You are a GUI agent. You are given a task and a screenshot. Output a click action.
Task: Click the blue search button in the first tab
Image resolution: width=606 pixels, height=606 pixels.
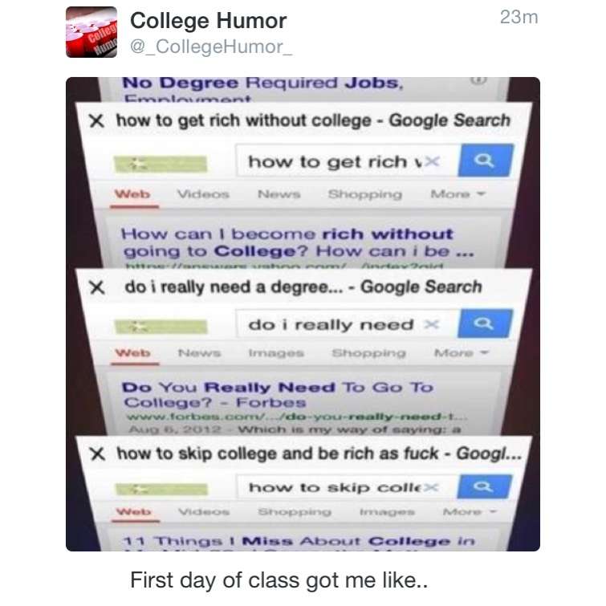click(x=486, y=160)
